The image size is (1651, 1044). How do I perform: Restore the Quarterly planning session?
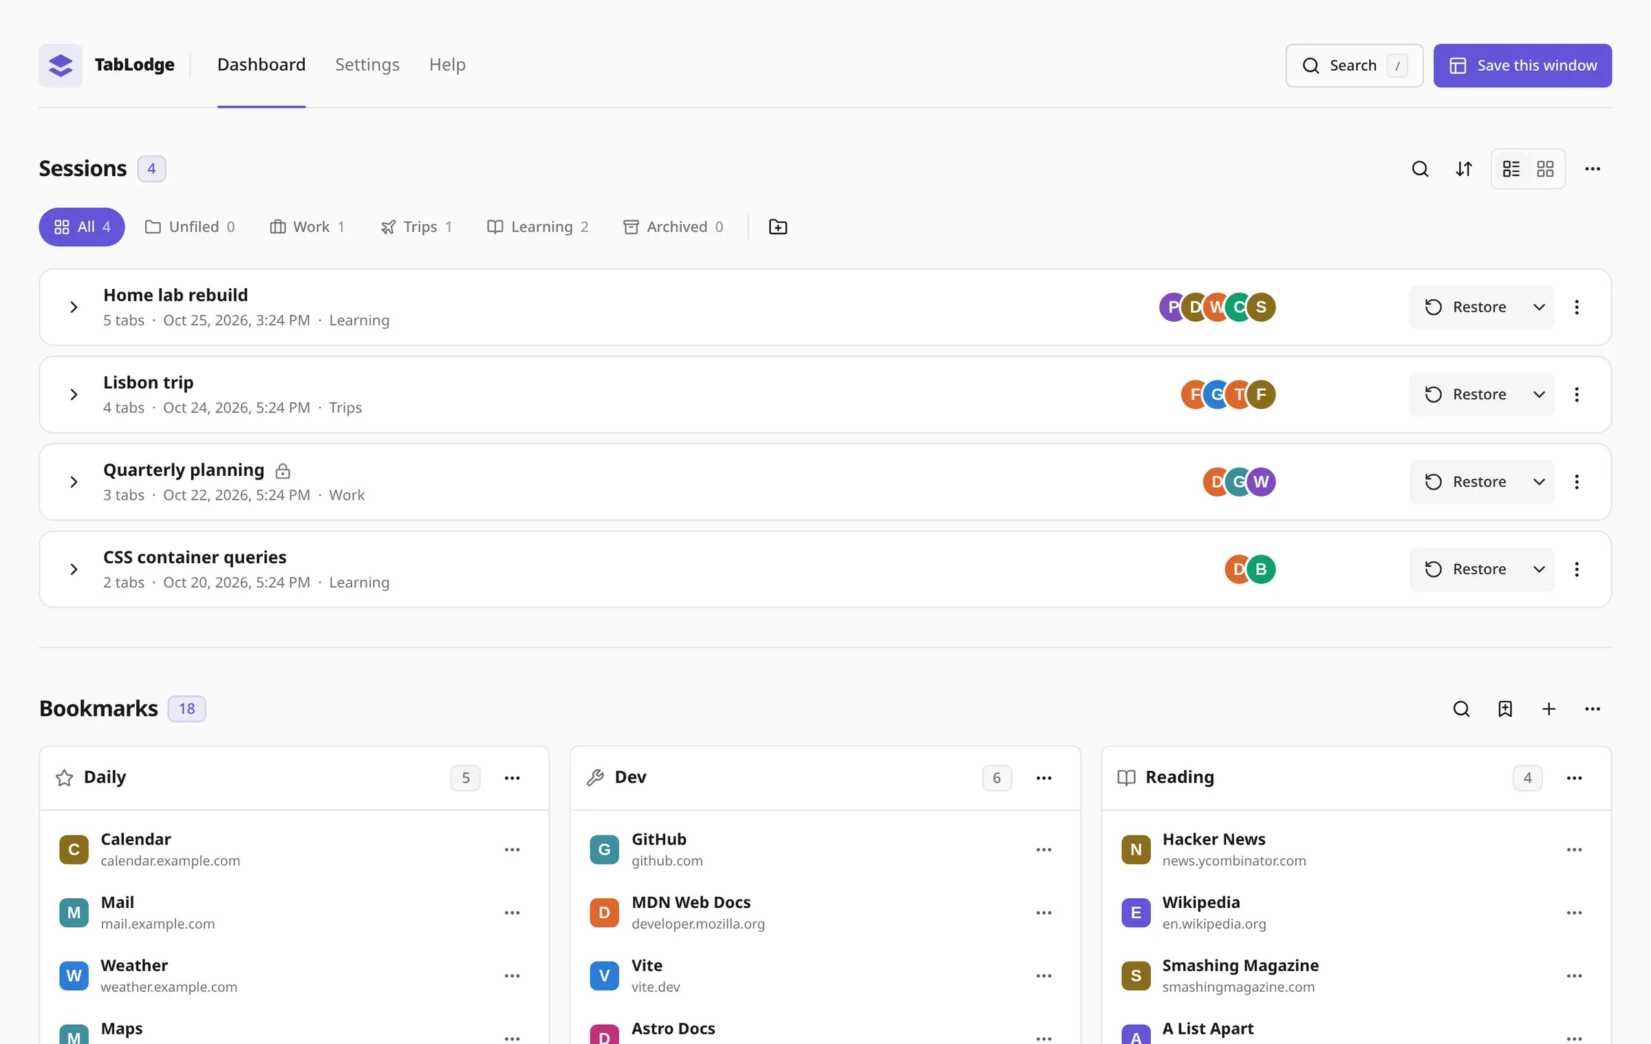[x=1466, y=482]
